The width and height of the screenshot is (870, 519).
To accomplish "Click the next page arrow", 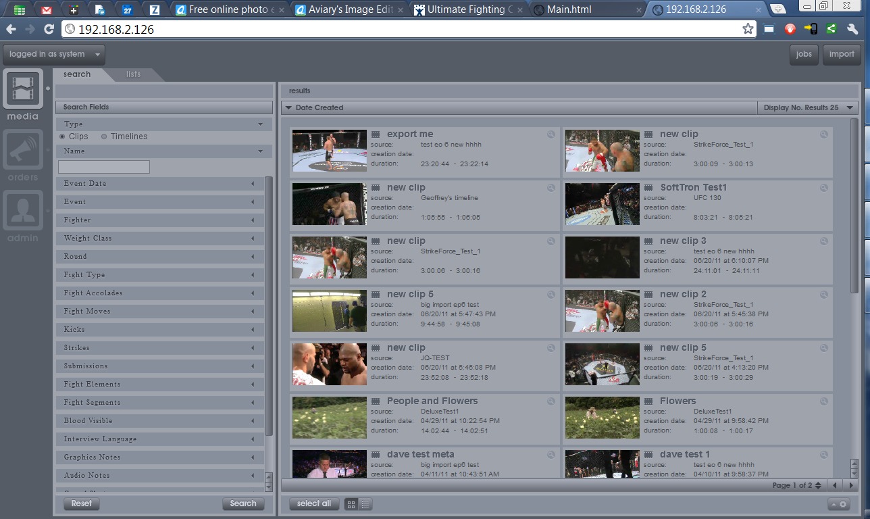I will click(850, 485).
